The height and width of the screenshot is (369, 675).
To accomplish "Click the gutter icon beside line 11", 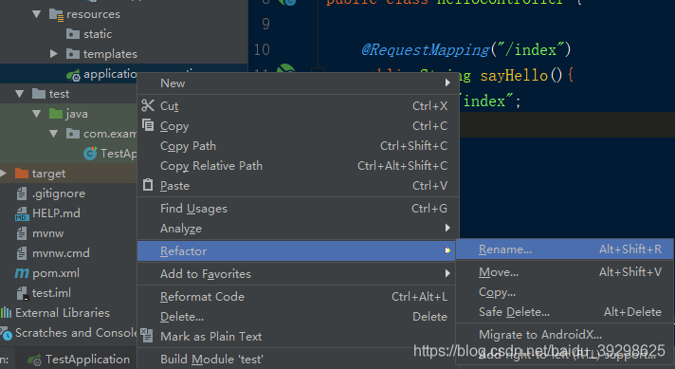I will click(x=286, y=69).
